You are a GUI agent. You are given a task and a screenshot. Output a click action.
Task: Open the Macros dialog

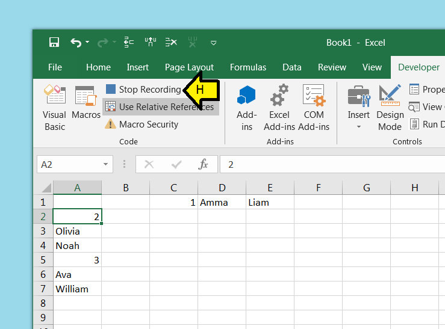[x=86, y=102]
